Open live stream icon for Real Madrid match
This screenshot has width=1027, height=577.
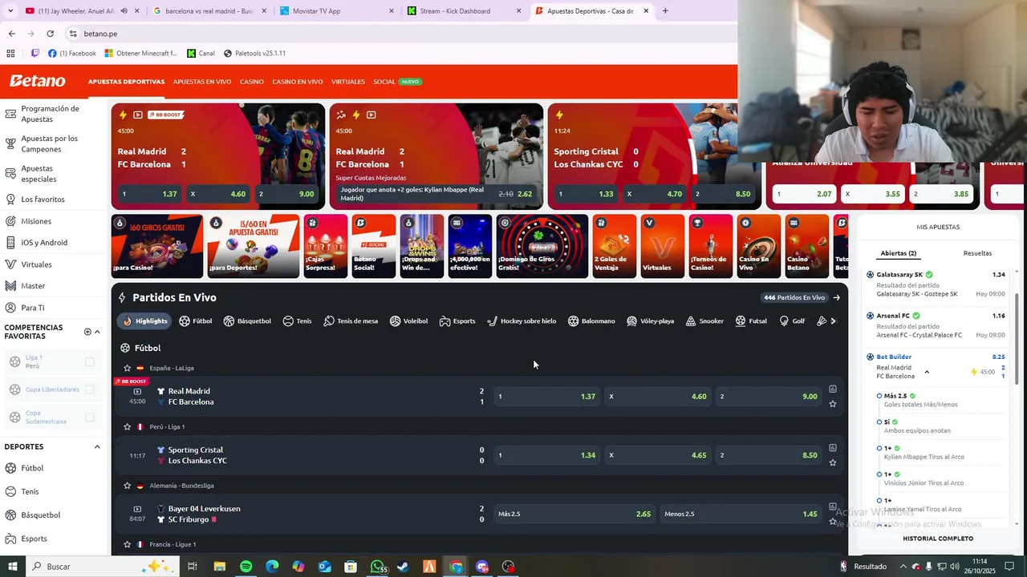[x=137, y=391]
